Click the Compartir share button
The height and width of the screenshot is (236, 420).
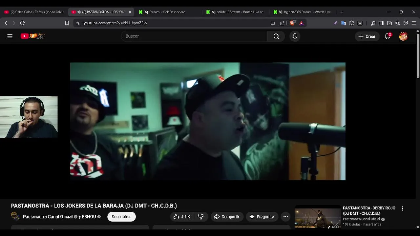tap(227, 217)
